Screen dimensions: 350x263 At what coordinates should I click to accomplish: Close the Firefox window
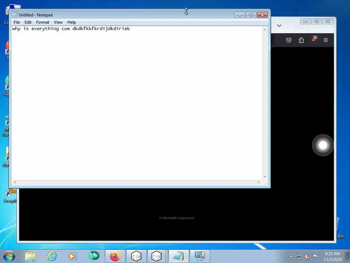pos(328,22)
